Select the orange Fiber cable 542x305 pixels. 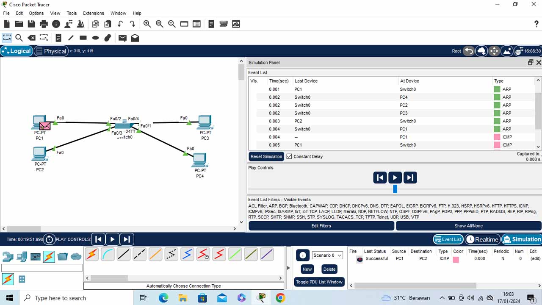click(x=155, y=254)
